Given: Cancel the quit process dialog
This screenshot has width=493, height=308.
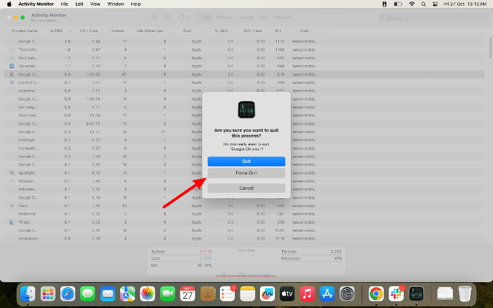Looking at the screenshot, I should pos(246,188).
